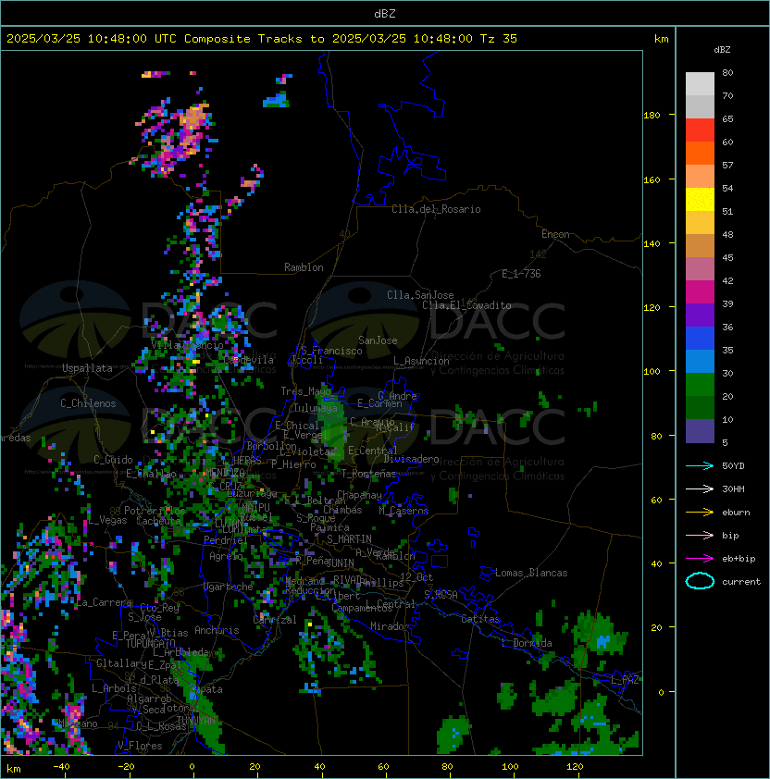Click the magenta 42 dBZ swatch
The height and width of the screenshot is (779, 770).
[x=700, y=292]
